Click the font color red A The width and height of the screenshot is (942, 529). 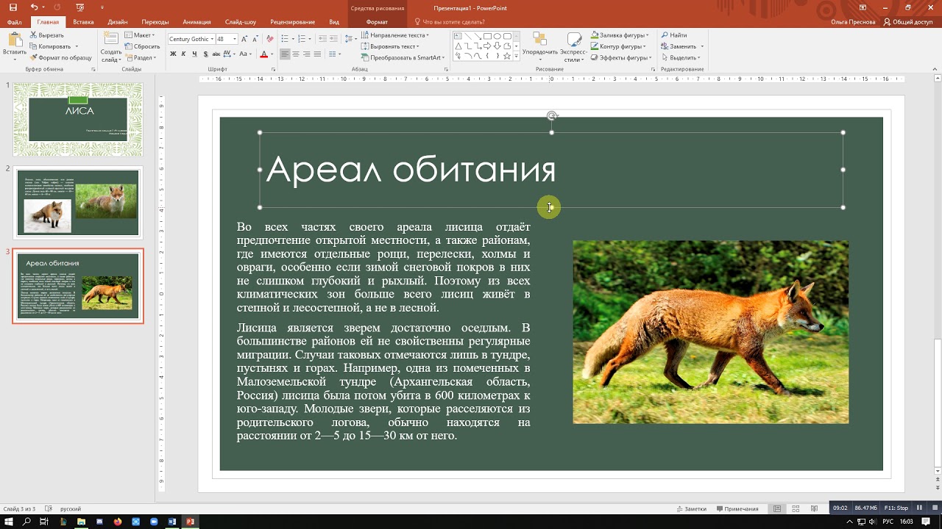pyautogui.click(x=264, y=54)
